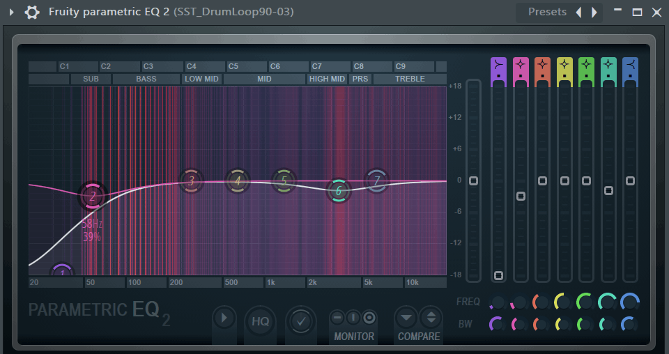Toggle the checkmark view band tokens button
The image size is (669, 354).
click(301, 321)
